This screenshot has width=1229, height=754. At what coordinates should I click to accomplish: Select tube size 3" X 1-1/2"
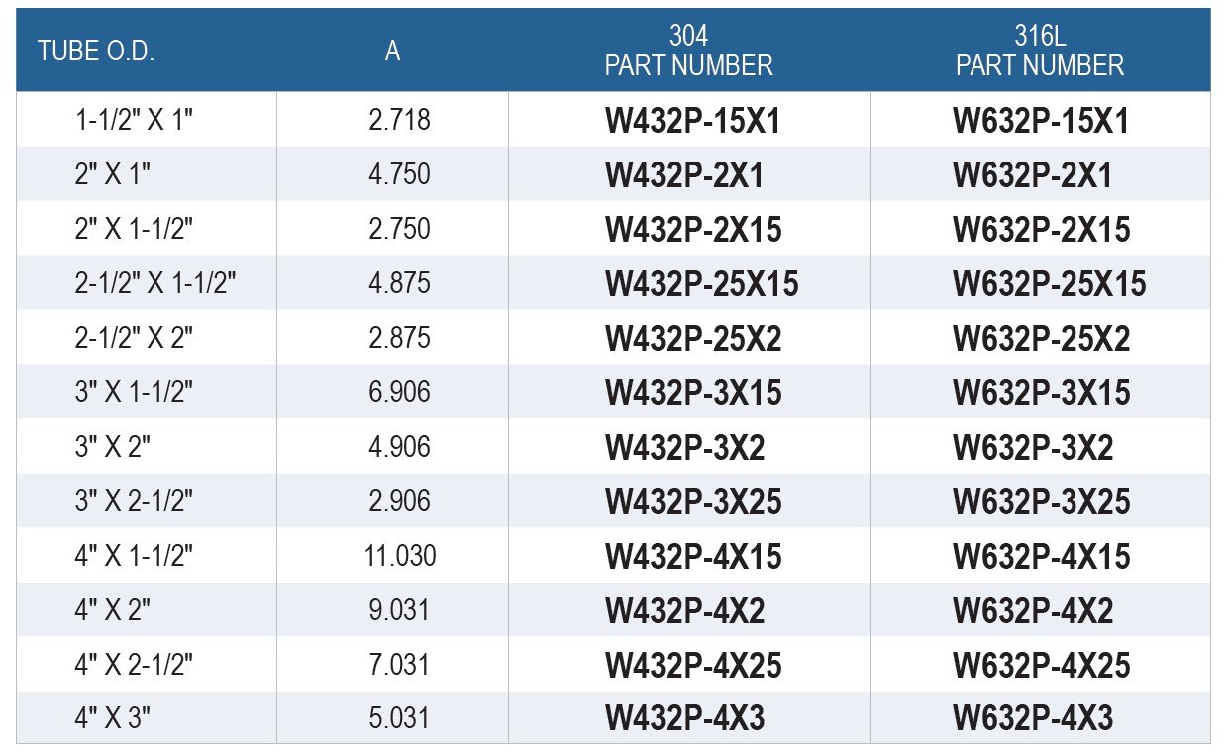134,393
